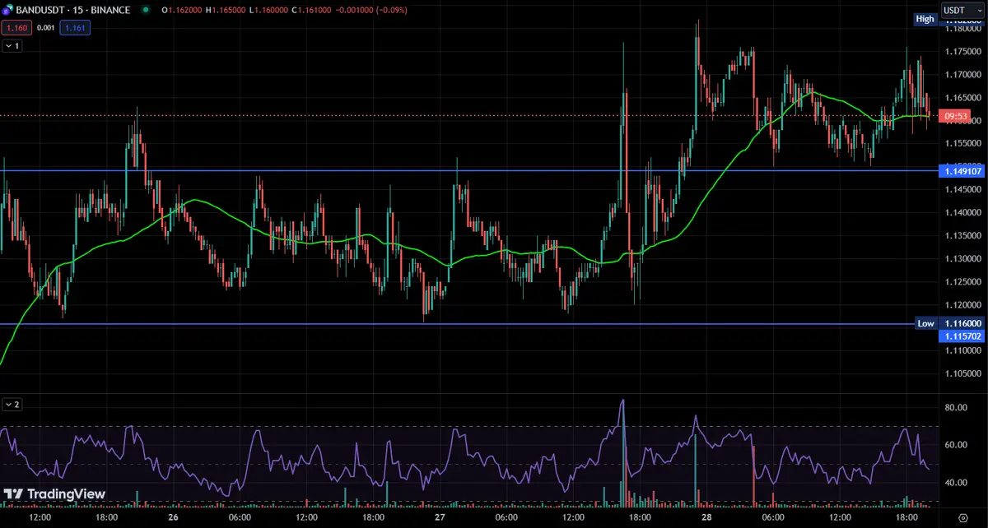
Task: Collapse the pane 2 indicator legend
Action: (12, 405)
